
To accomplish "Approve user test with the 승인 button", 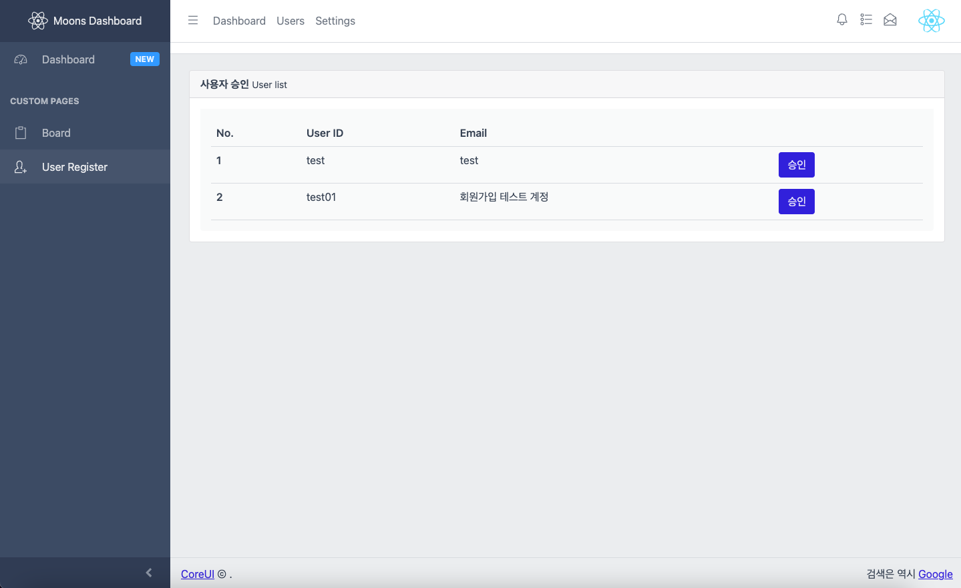I will 796,164.
